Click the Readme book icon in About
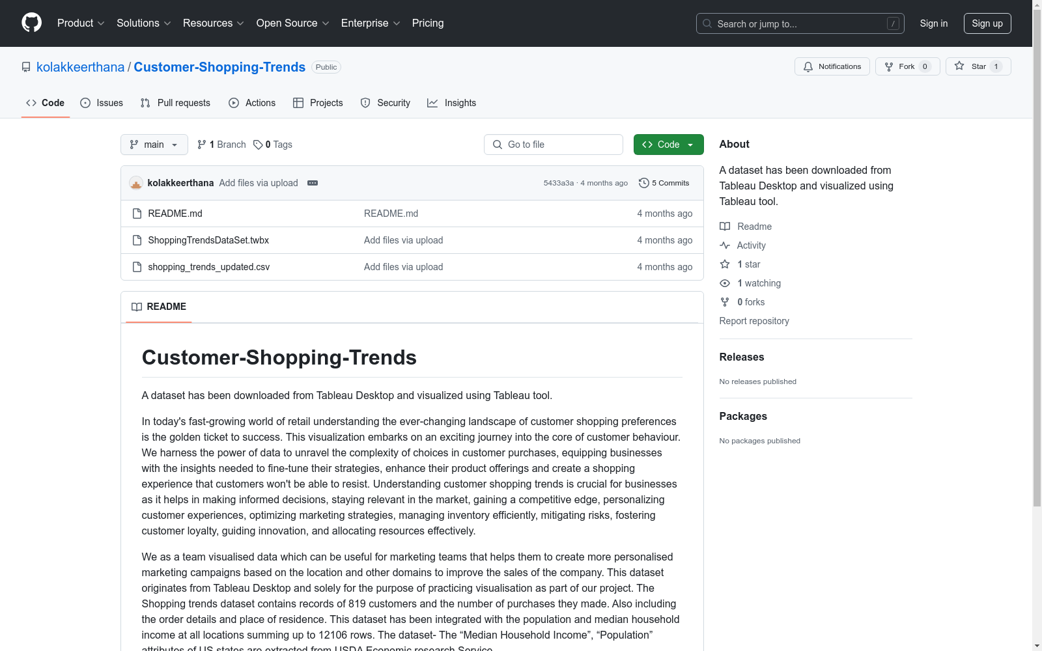This screenshot has width=1042, height=651. coord(725,227)
